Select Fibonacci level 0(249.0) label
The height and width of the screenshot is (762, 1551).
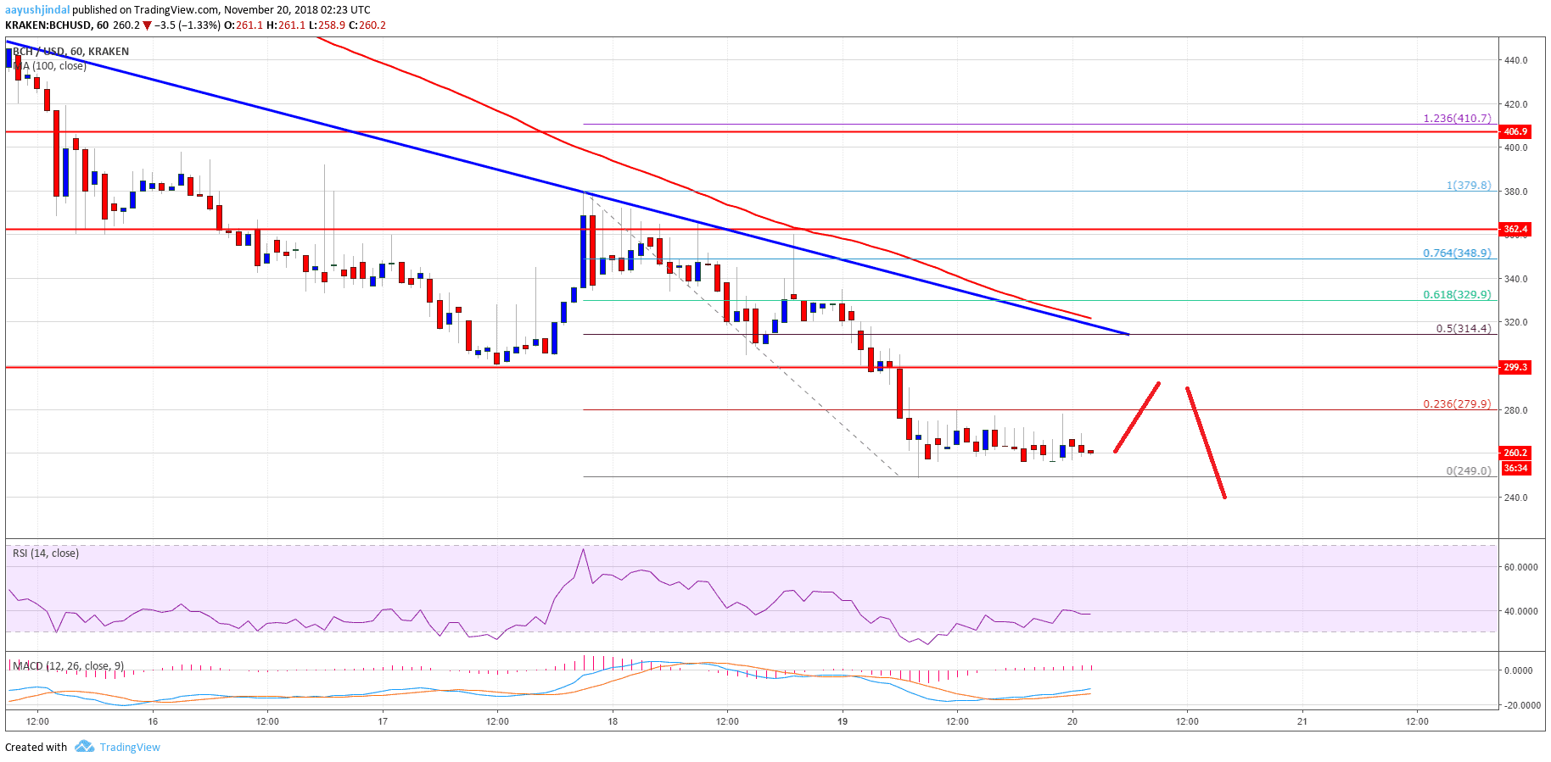click(1469, 470)
